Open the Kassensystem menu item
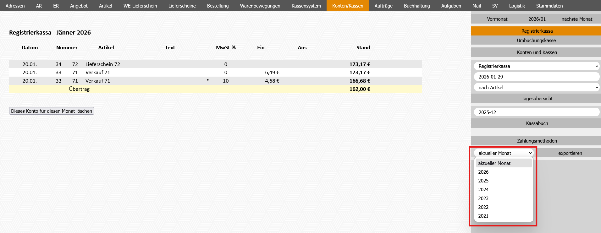 306,6
